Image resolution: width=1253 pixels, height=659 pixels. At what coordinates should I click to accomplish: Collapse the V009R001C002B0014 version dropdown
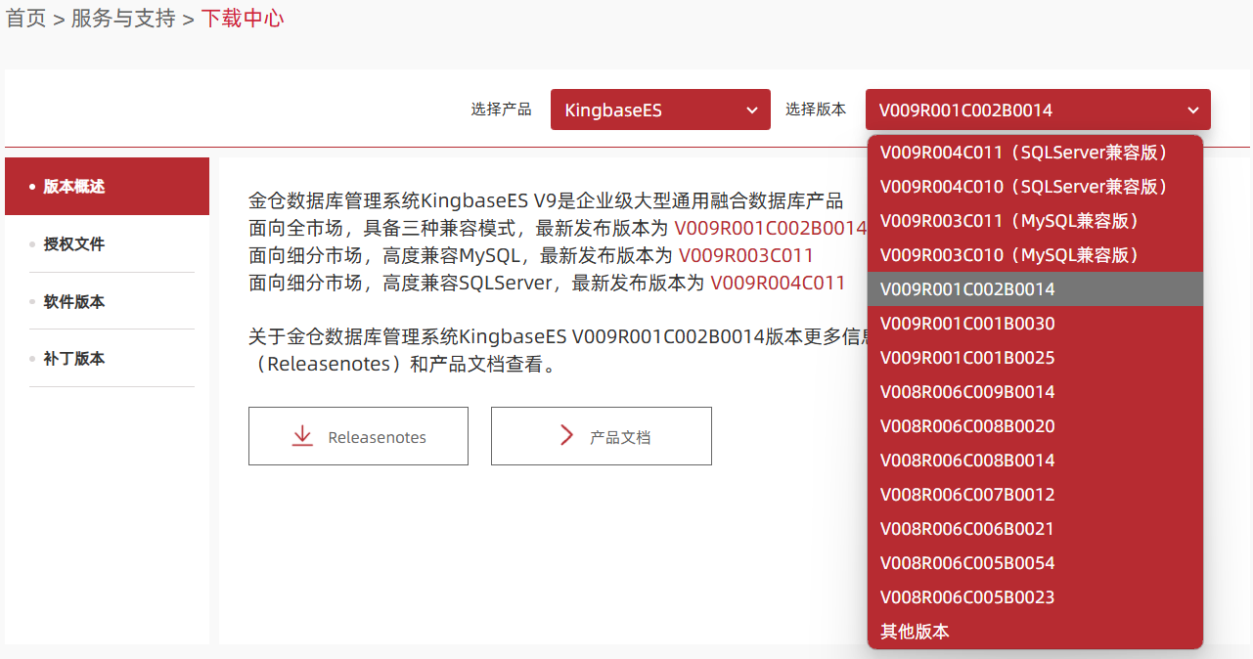[x=1038, y=110]
